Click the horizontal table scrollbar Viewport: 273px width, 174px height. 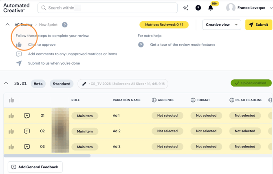point(47,156)
